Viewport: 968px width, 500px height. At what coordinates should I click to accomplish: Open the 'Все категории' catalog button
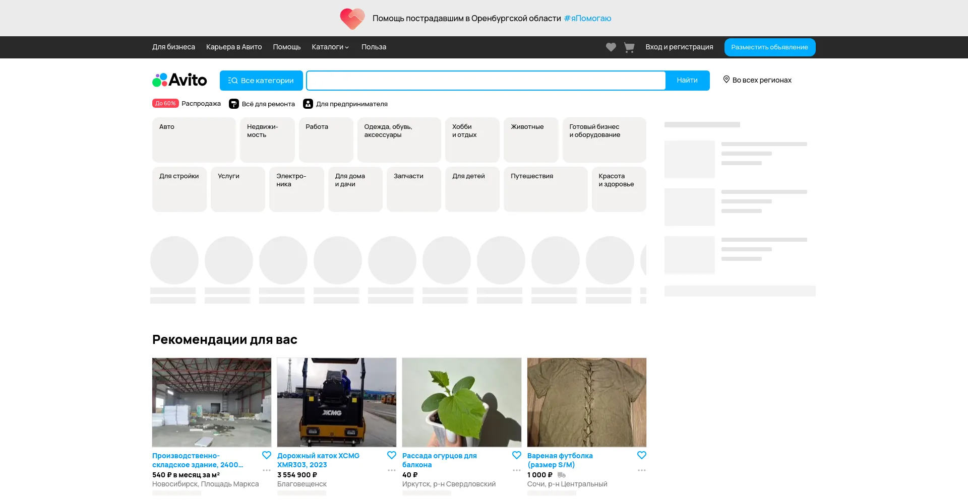point(261,81)
